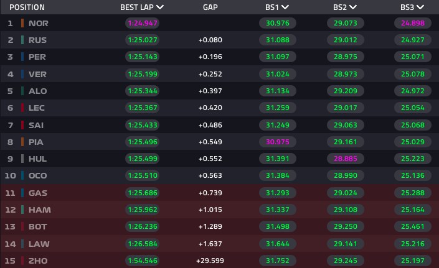Viewport: 439px width, 268px height.
Task: Select the POSITION column header
Action: [27, 7]
